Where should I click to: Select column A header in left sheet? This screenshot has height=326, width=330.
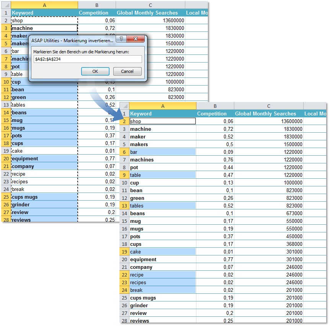(x=44, y=5)
